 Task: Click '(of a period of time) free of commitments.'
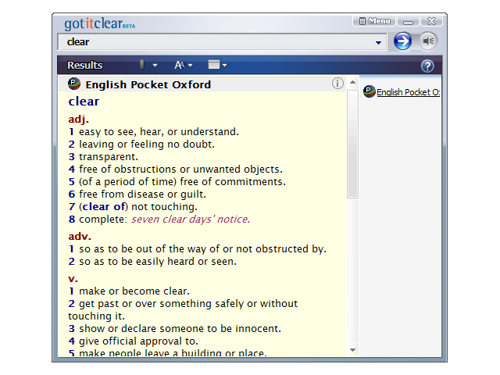click(182, 182)
